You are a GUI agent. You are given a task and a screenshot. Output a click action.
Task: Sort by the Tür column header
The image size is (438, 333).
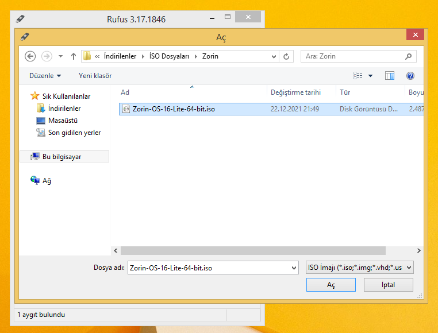pos(370,92)
